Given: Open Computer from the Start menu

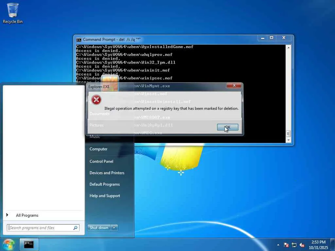Looking at the screenshot, I should click(98, 149).
